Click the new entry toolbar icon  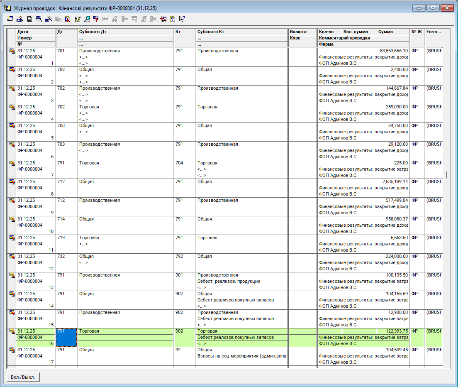tap(10, 19)
